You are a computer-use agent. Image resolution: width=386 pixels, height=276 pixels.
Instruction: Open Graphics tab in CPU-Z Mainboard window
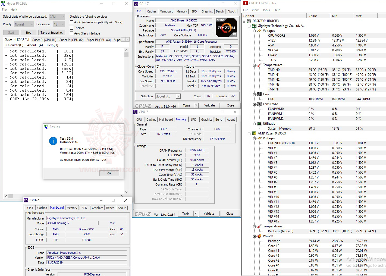tap(98, 208)
